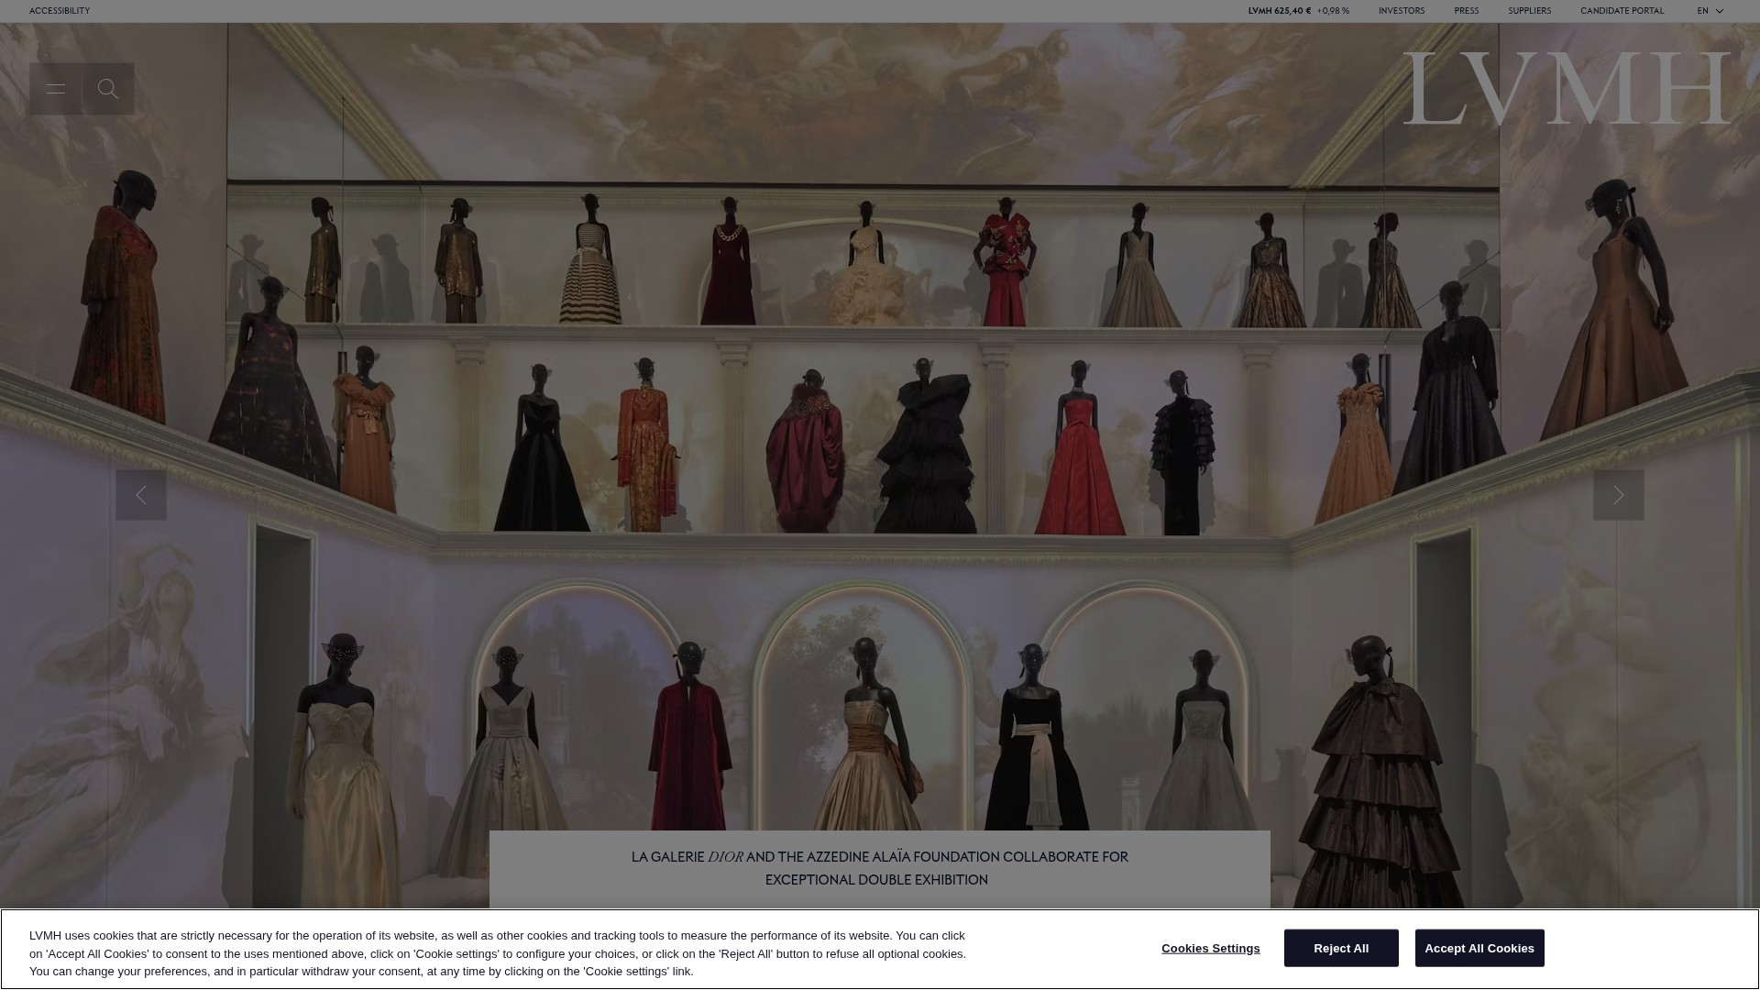The image size is (1760, 990).
Task: Click the LVMH 625,40 € share price
Action: click(x=1279, y=11)
